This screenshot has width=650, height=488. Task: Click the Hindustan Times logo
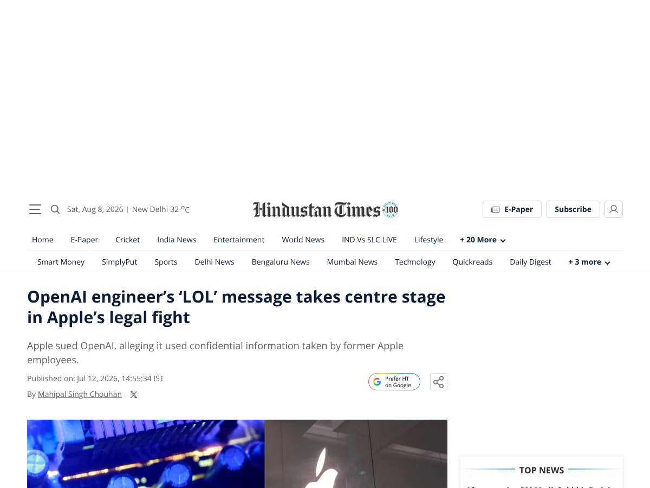pos(325,209)
